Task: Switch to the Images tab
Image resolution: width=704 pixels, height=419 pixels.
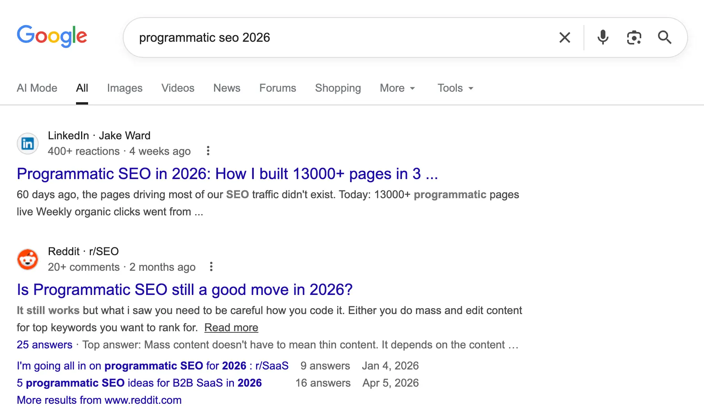Action: pyautogui.click(x=125, y=88)
